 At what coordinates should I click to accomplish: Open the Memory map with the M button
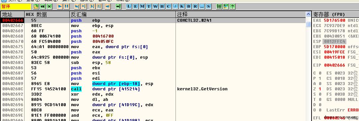click(142, 6)
